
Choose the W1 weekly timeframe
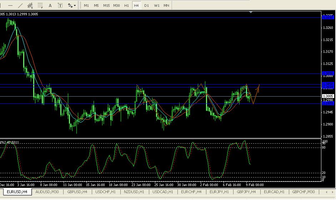click(156, 5)
